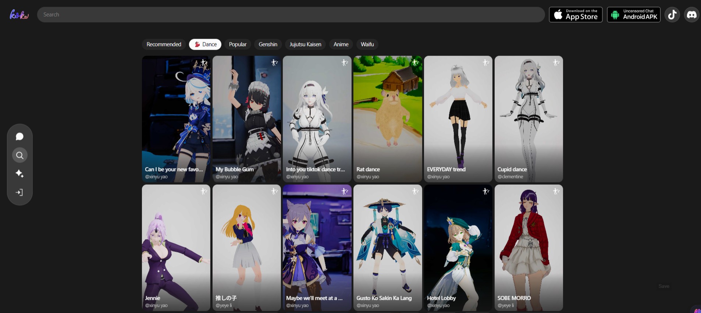701x313 pixels.
Task: Click the dance icon on the Gusto Ko Sakin Ka Lang card
Action: tap(415, 191)
